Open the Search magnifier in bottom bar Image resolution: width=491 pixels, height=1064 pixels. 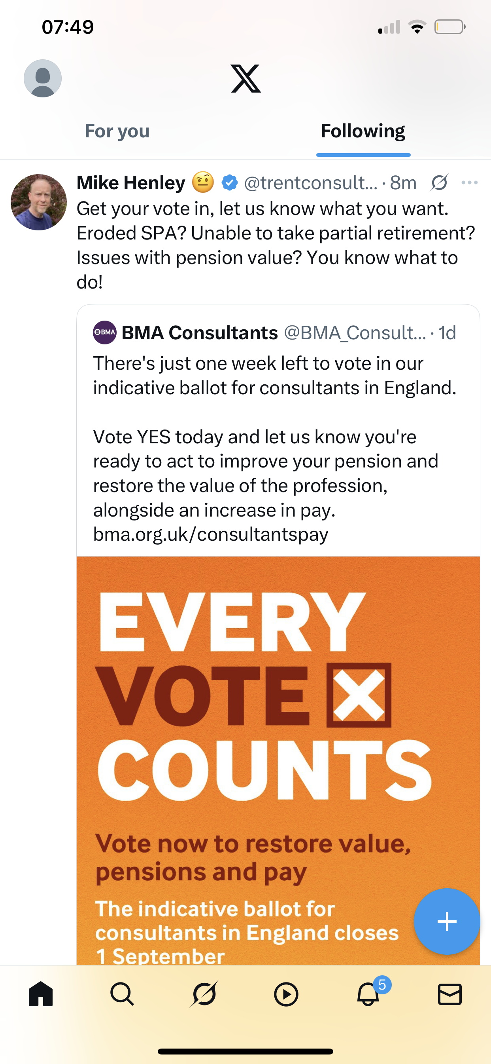[x=122, y=994]
